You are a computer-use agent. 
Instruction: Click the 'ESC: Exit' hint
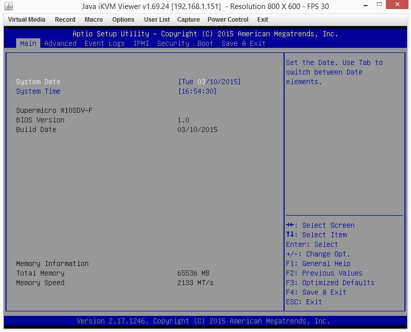[304, 302]
